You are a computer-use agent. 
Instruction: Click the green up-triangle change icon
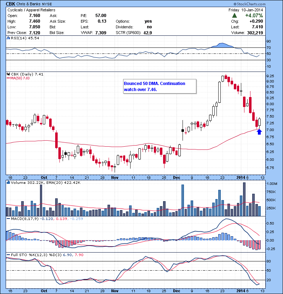pyautogui.click(x=234, y=16)
